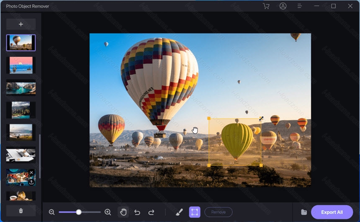Image resolution: width=360 pixels, height=222 pixels.
Task: Open the output folder icon
Action: click(304, 212)
